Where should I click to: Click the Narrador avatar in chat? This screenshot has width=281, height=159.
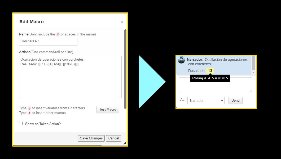click(181, 60)
